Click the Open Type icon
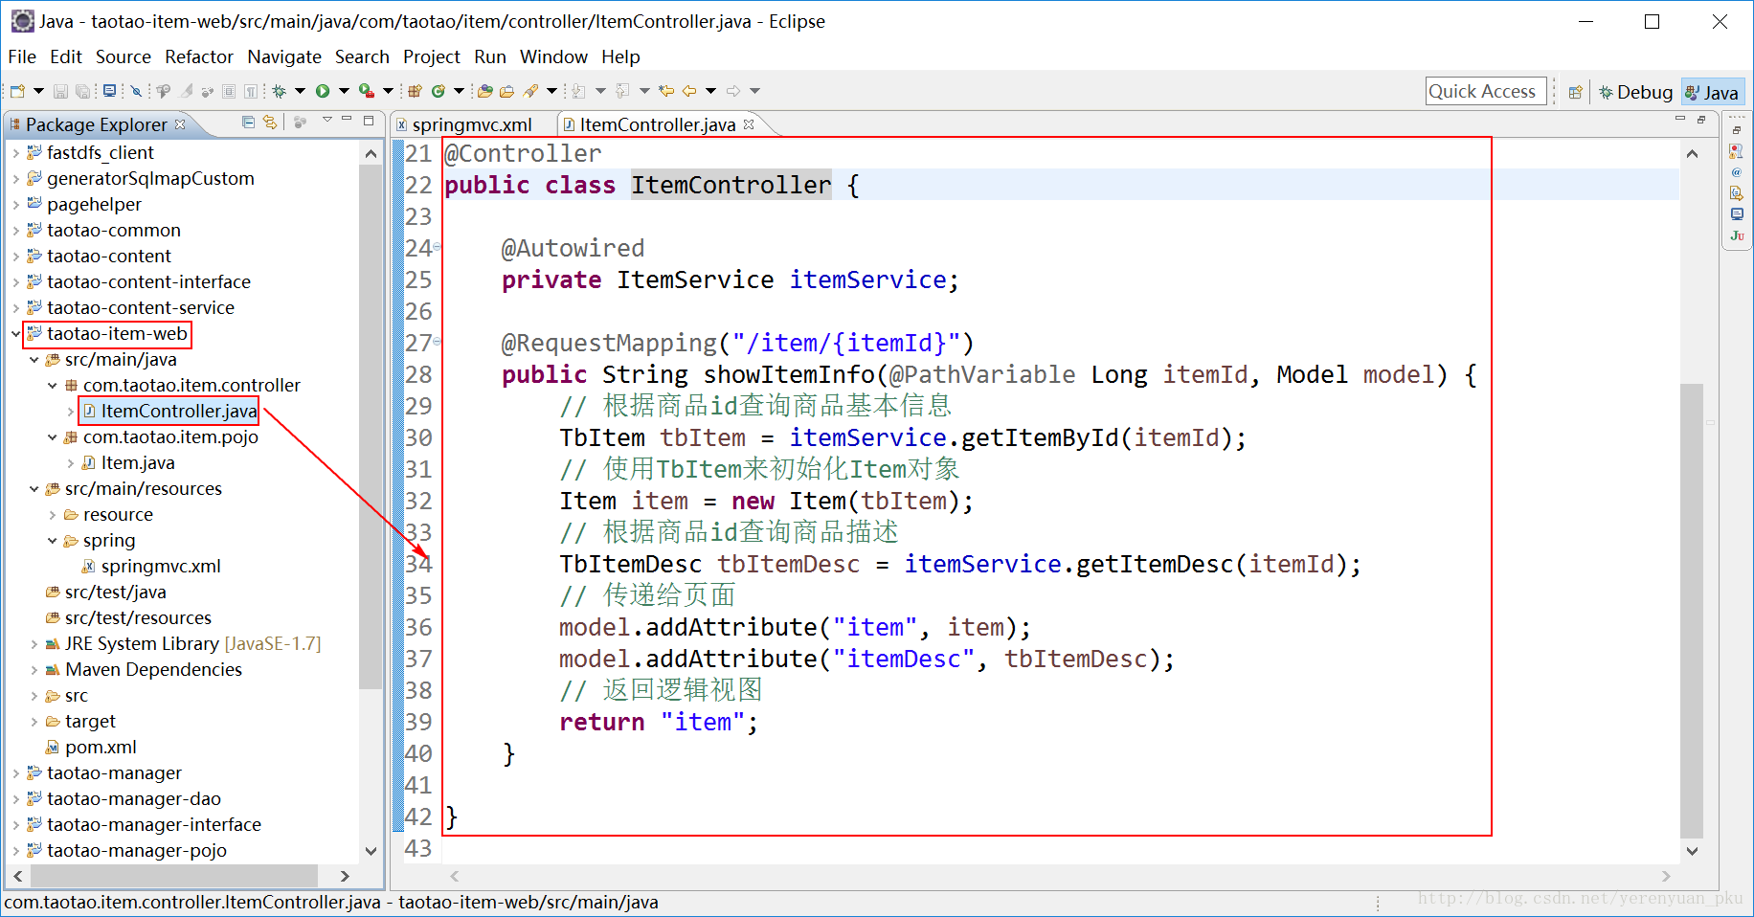The image size is (1754, 917). click(484, 91)
